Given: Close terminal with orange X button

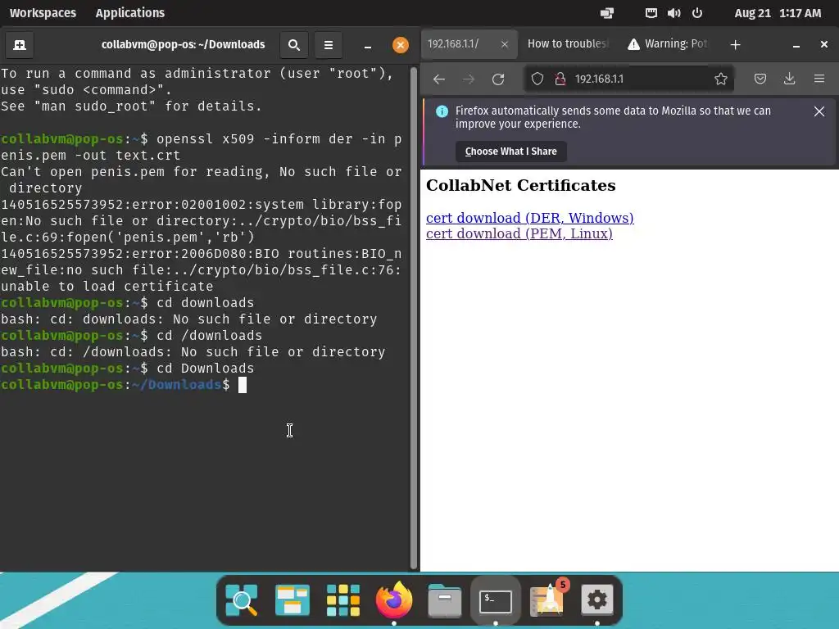Looking at the screenshot, I should pos(400,45).
